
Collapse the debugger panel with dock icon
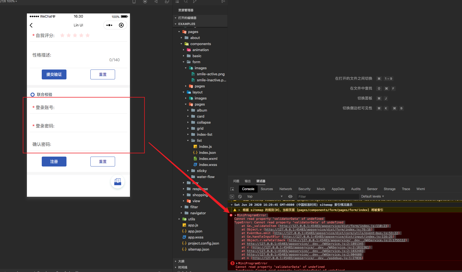coord(223,2)
